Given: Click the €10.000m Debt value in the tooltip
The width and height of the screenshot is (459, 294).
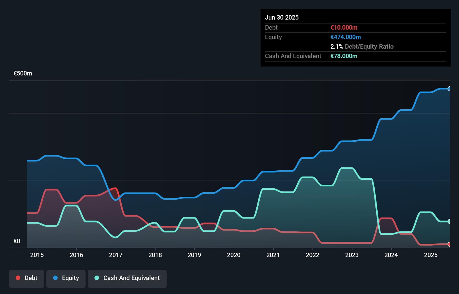Looking at the screenshot, I should [344, 27].
